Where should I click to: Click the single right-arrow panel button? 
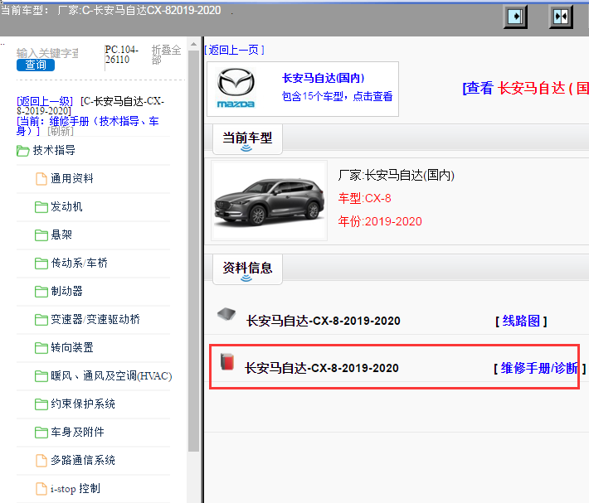coord(515,17)
